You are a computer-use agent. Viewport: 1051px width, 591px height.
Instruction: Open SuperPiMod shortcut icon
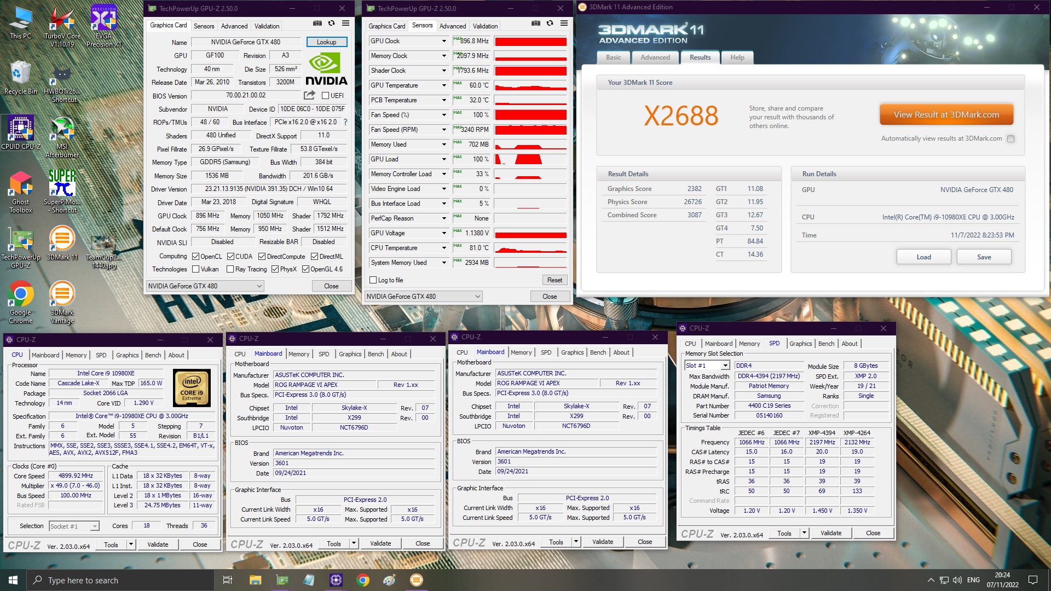pos(62,192)
